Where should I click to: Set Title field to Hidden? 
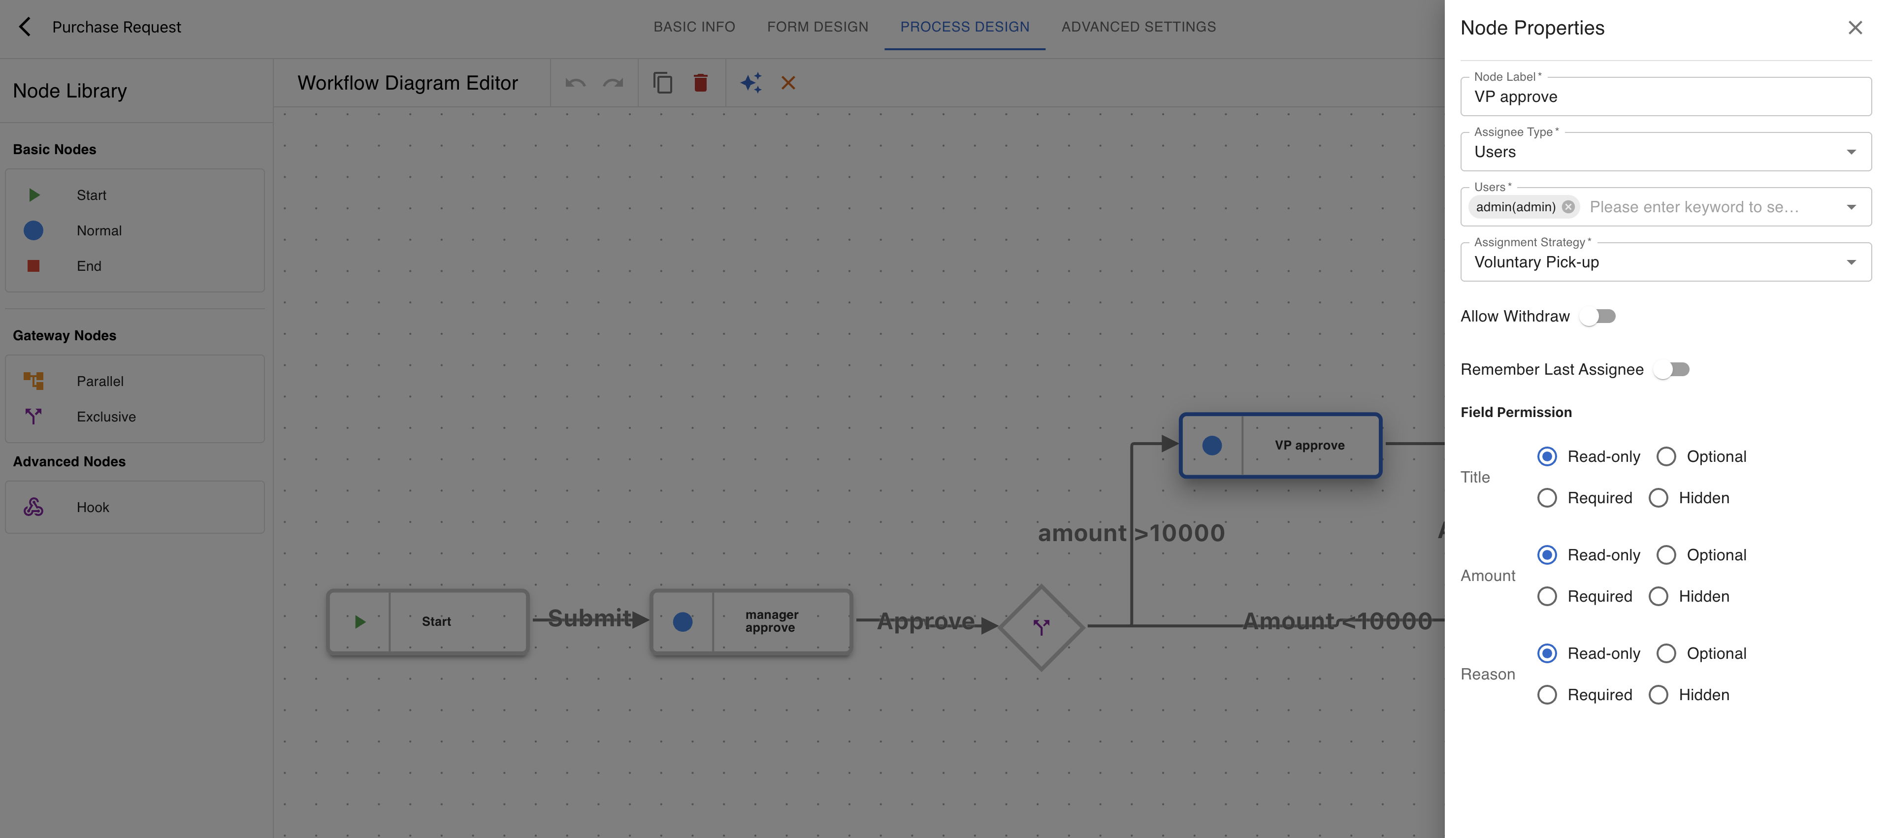point(1658,498)
